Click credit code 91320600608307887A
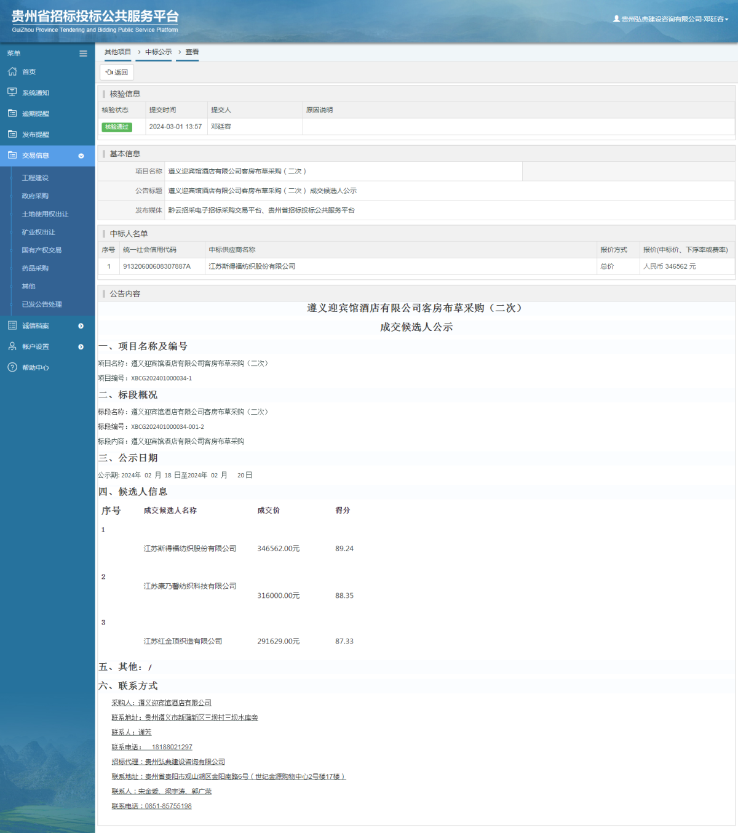This screenshot has width=738, height=833. coord(157,266)
